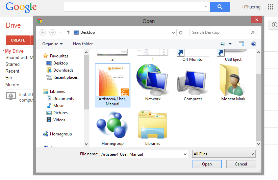Go up one folder level
The image size is (278, 180).
pyautogui.click(x=68, y=32)
